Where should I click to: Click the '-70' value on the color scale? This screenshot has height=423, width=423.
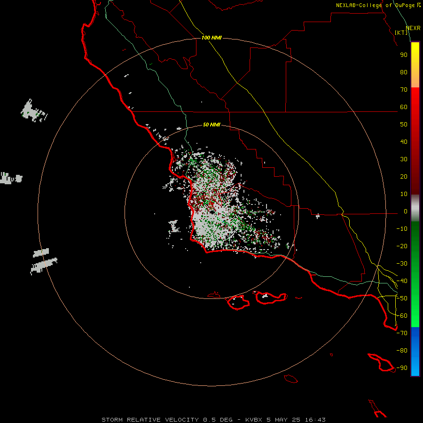coord(402,333)
